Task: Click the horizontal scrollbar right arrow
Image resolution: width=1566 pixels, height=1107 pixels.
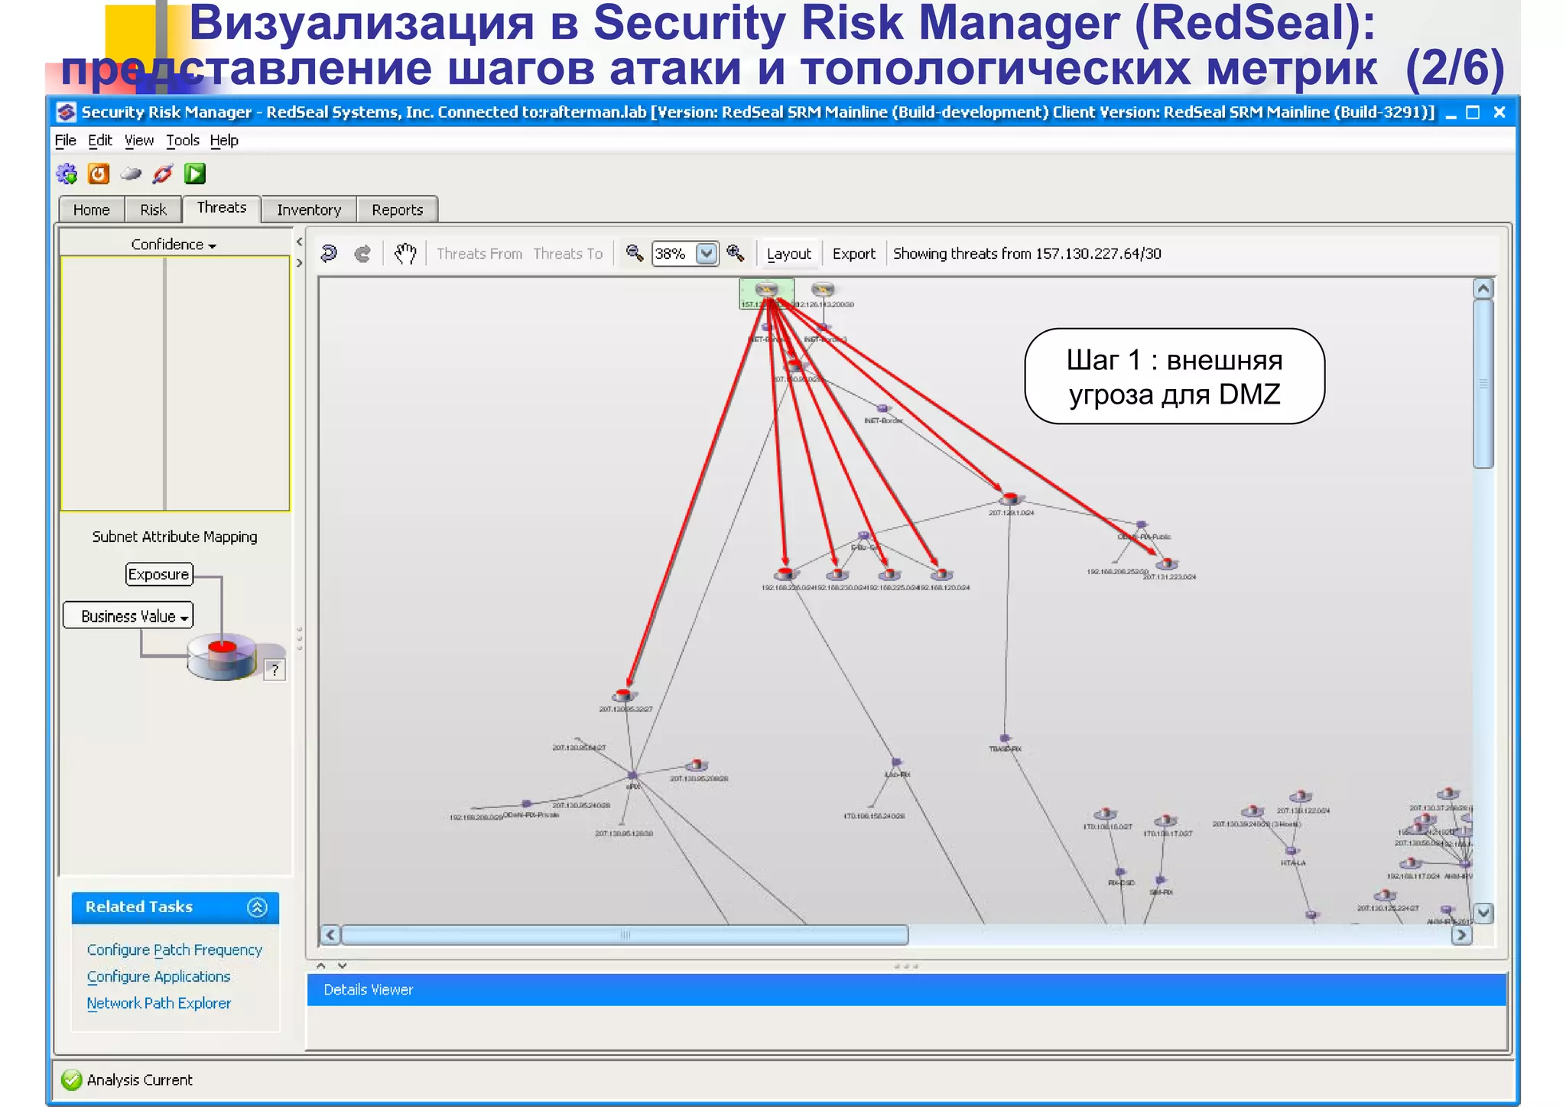Action: pyautogui.click(x=1461, y=934)
